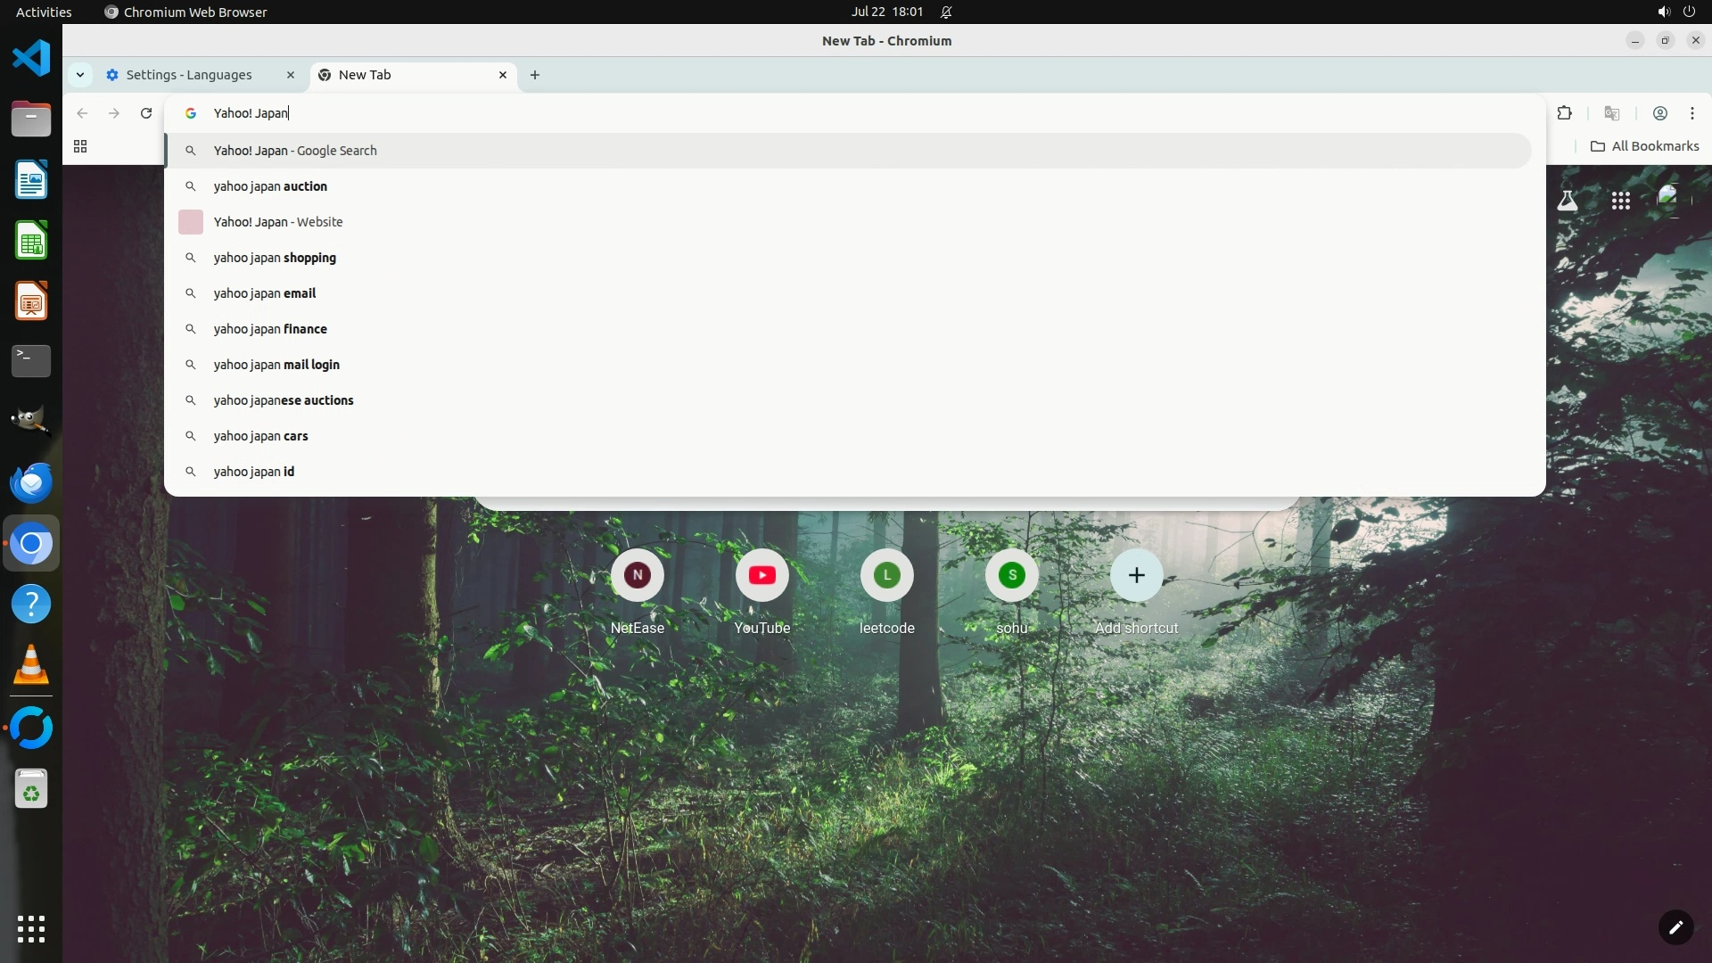Open the YouTube shortcut

[761, 576]
